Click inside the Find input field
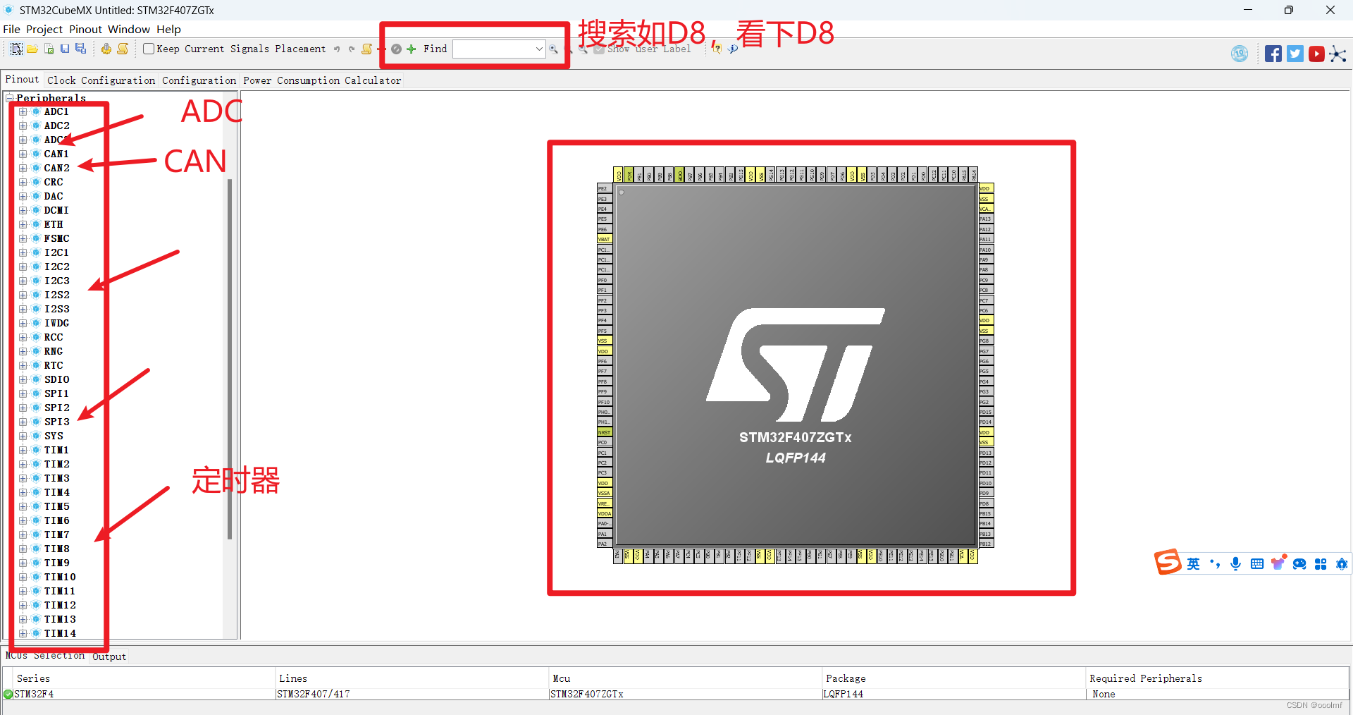The width and height of the screenshot is (1353, 715). pyautogui.click(x=493, y=49)
